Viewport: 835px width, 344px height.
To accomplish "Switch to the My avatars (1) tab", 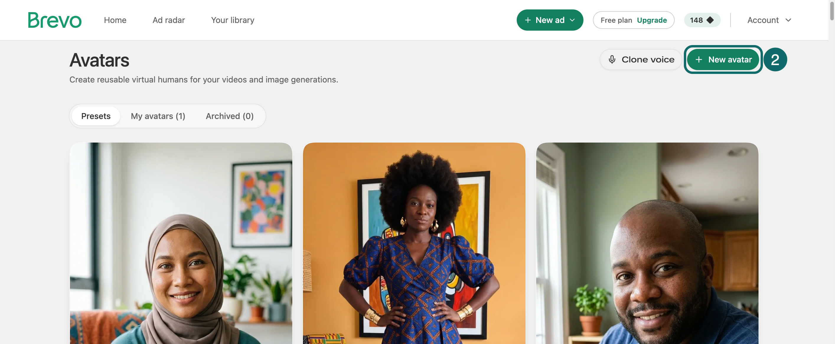I will pyautogui.click(x=158, y=116).
